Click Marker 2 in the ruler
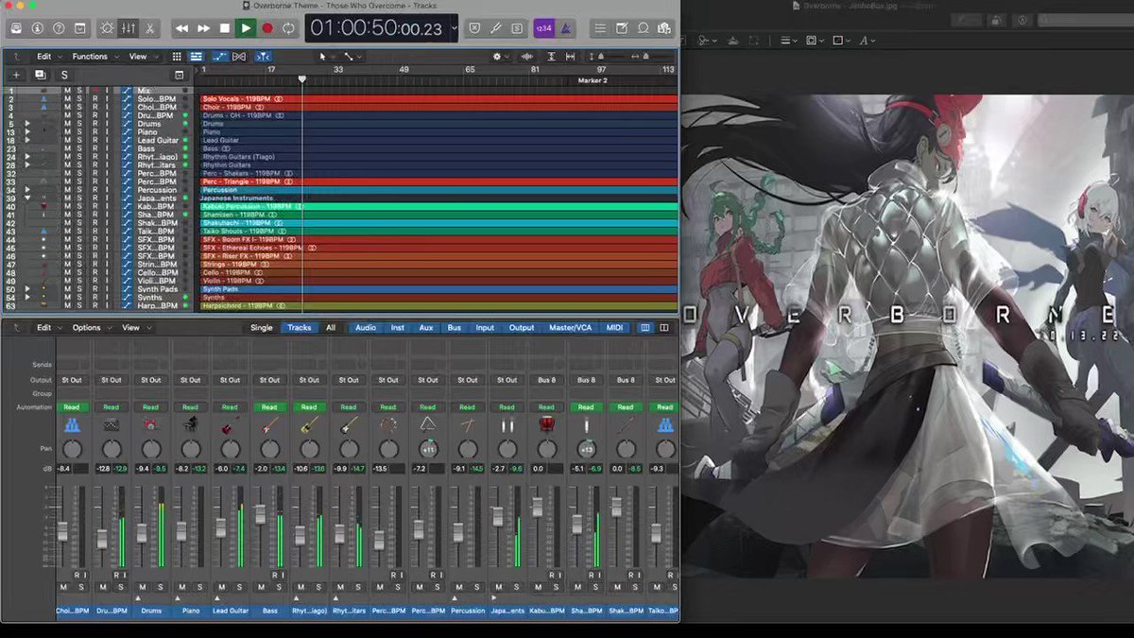 pos(593,80)
